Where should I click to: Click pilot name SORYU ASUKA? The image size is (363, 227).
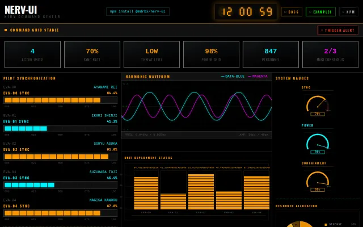pyautogui.click(x=105, y=144)
